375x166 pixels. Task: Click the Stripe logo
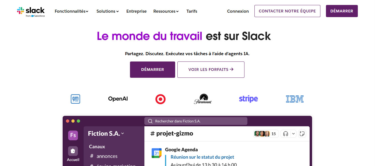[x=248, y=99]
